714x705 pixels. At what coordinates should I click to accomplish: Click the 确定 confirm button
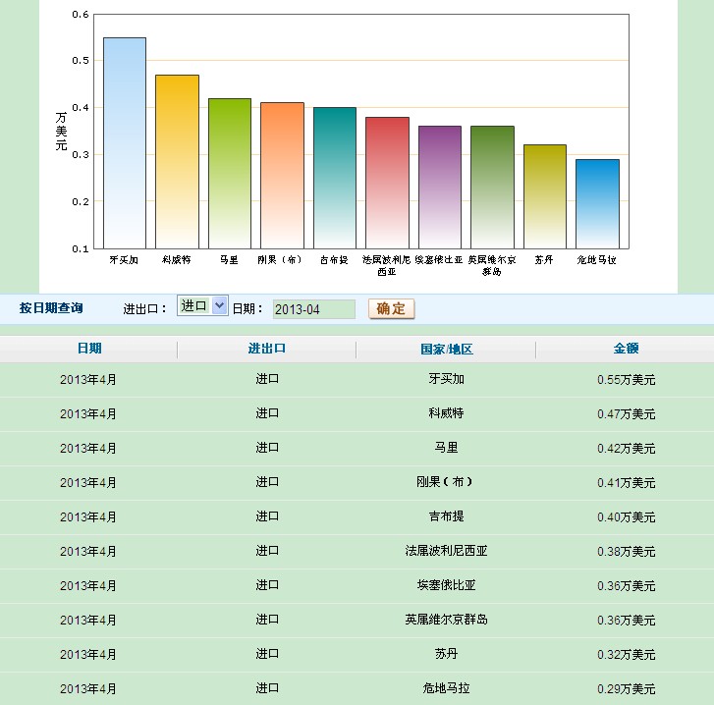(x=391, y=308)
